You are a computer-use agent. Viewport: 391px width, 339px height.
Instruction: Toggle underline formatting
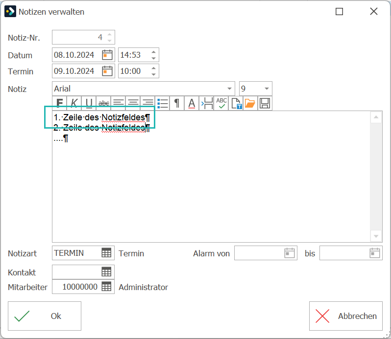(89, 103)
